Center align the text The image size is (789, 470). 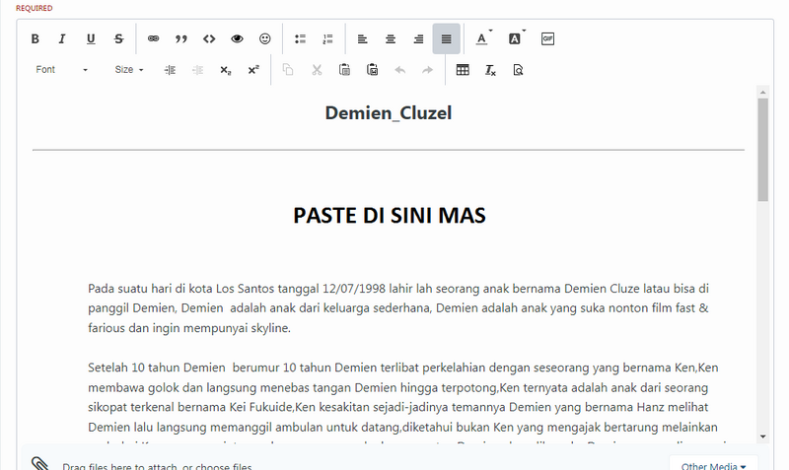(391, 38)
